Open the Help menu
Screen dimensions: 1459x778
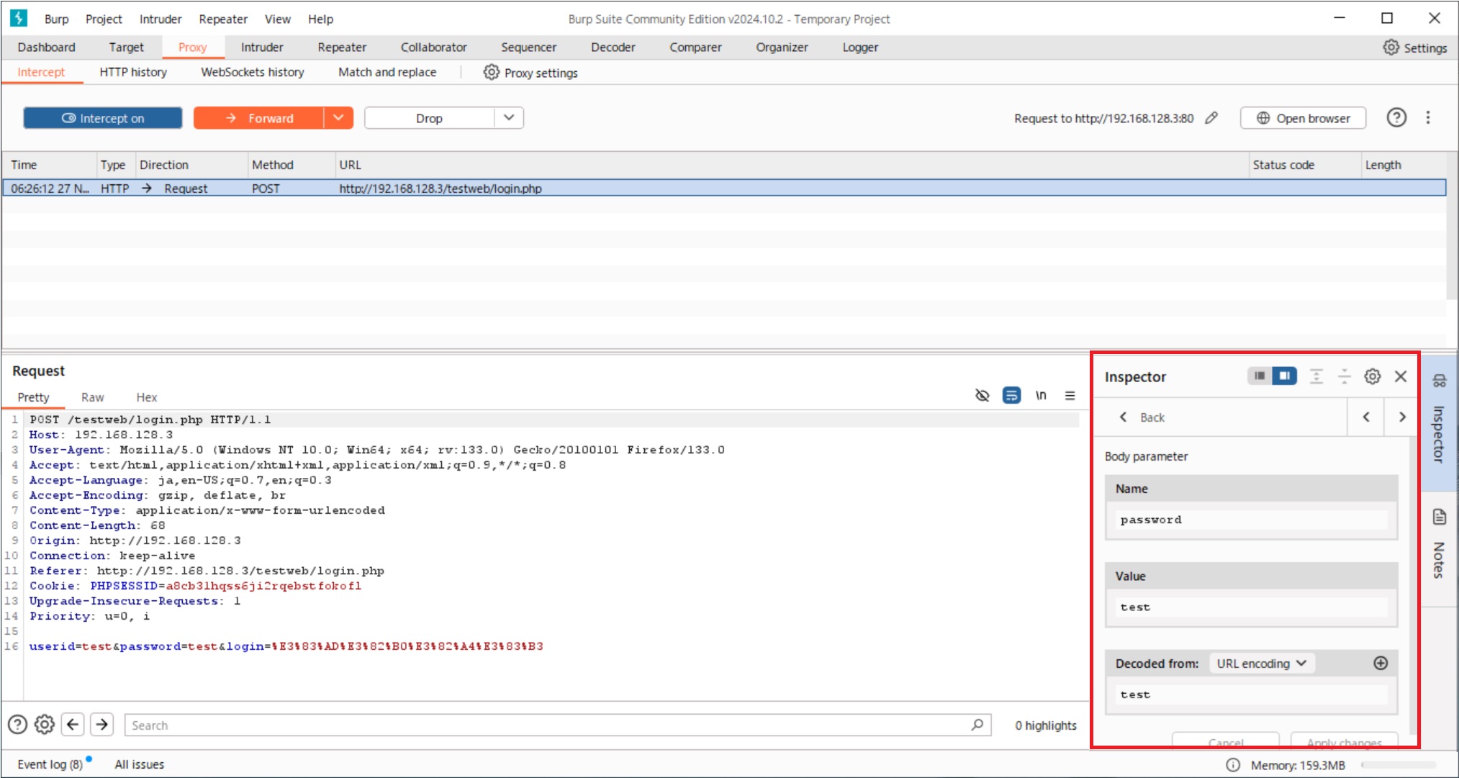pos(320,19)
